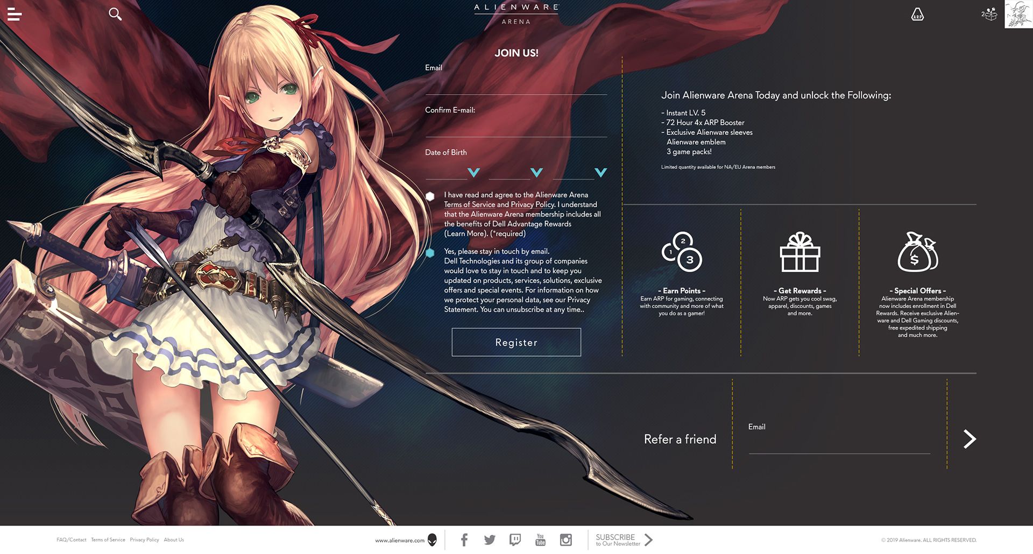Open About Us footer link

(x=174, y=540)
